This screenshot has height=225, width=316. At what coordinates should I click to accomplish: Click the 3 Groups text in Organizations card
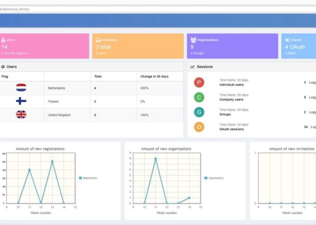tap(197, 53)
